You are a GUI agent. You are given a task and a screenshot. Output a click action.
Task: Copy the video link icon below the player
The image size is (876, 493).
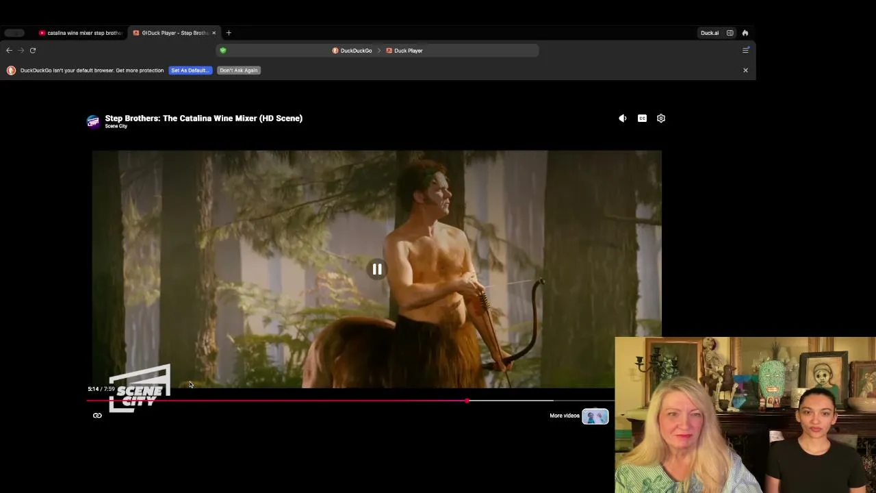pos(97,416)
